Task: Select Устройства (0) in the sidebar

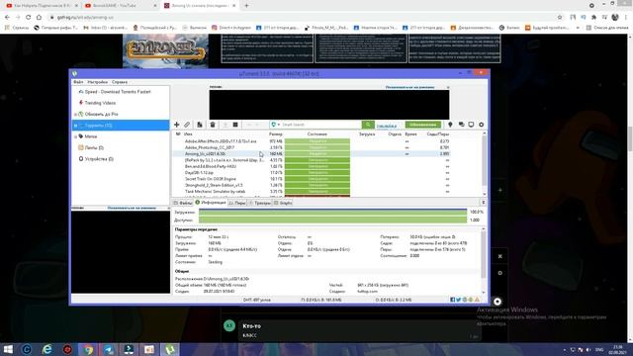Action: point(95,159)
